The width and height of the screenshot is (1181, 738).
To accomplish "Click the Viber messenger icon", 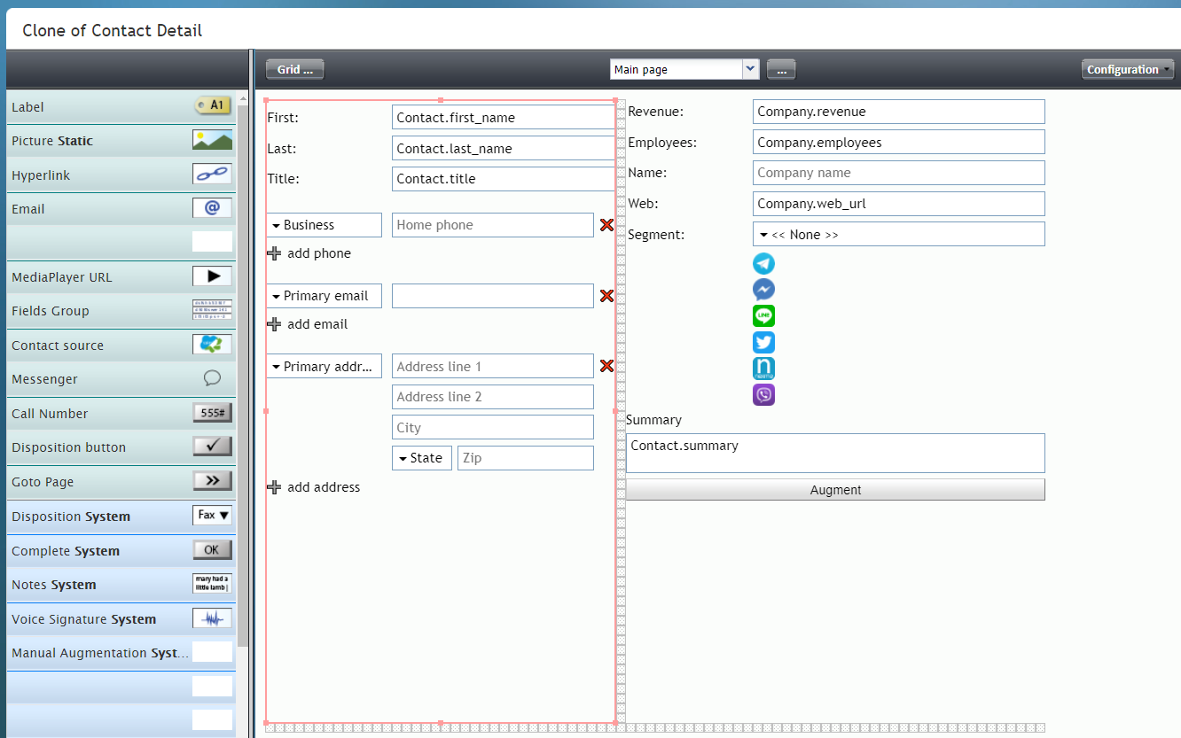I will pos(763,394).
